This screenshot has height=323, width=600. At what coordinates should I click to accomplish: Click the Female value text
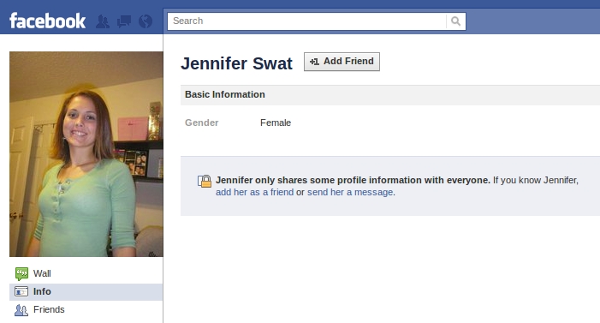click(x=276, y=123)
